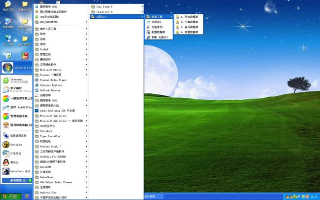Viewport: 320px width, 200px height.
Task: Open the 实用绿色软件 program folder
Action: coord(61,65)
